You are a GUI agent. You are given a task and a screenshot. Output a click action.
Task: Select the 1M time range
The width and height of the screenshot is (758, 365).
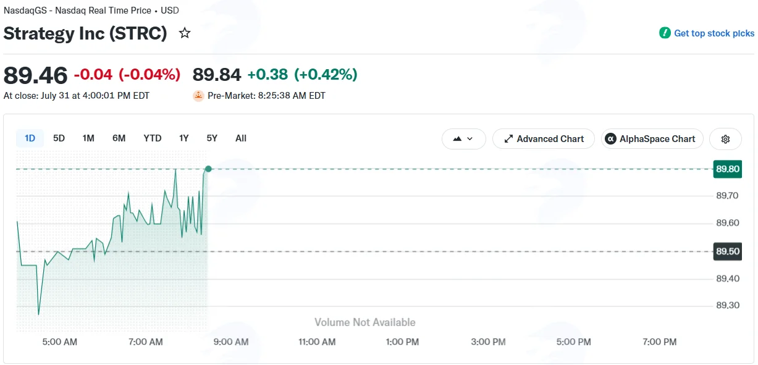(x=88, y=138)
